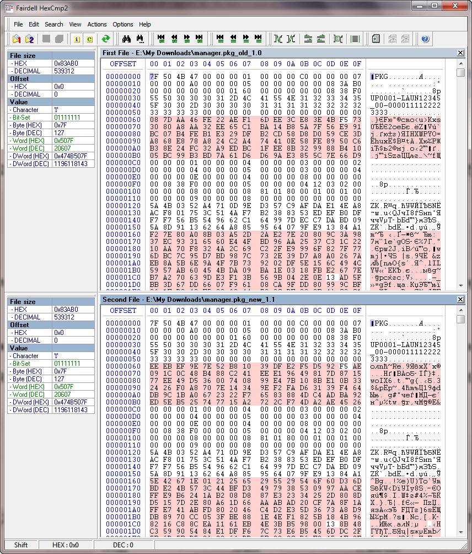472x554 pixels.
Task: Click Second File scrollbar up arrow
Action: click(x=461, y=310)
